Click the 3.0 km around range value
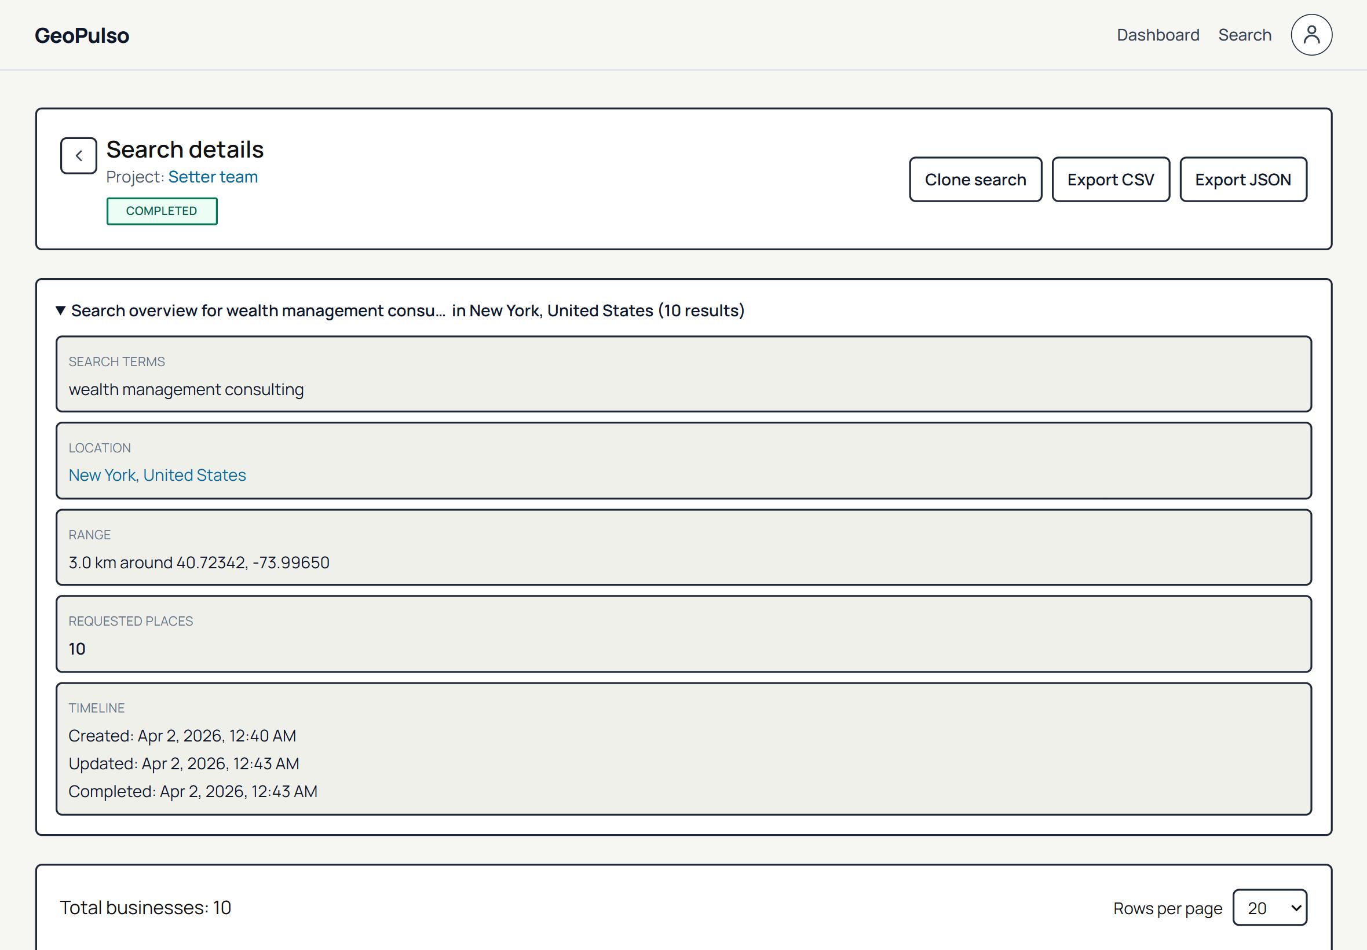The height and width of the screenshot is (950, 1367). 199,562
